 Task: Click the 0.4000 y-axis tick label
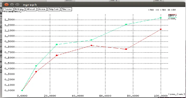(10, 69)
